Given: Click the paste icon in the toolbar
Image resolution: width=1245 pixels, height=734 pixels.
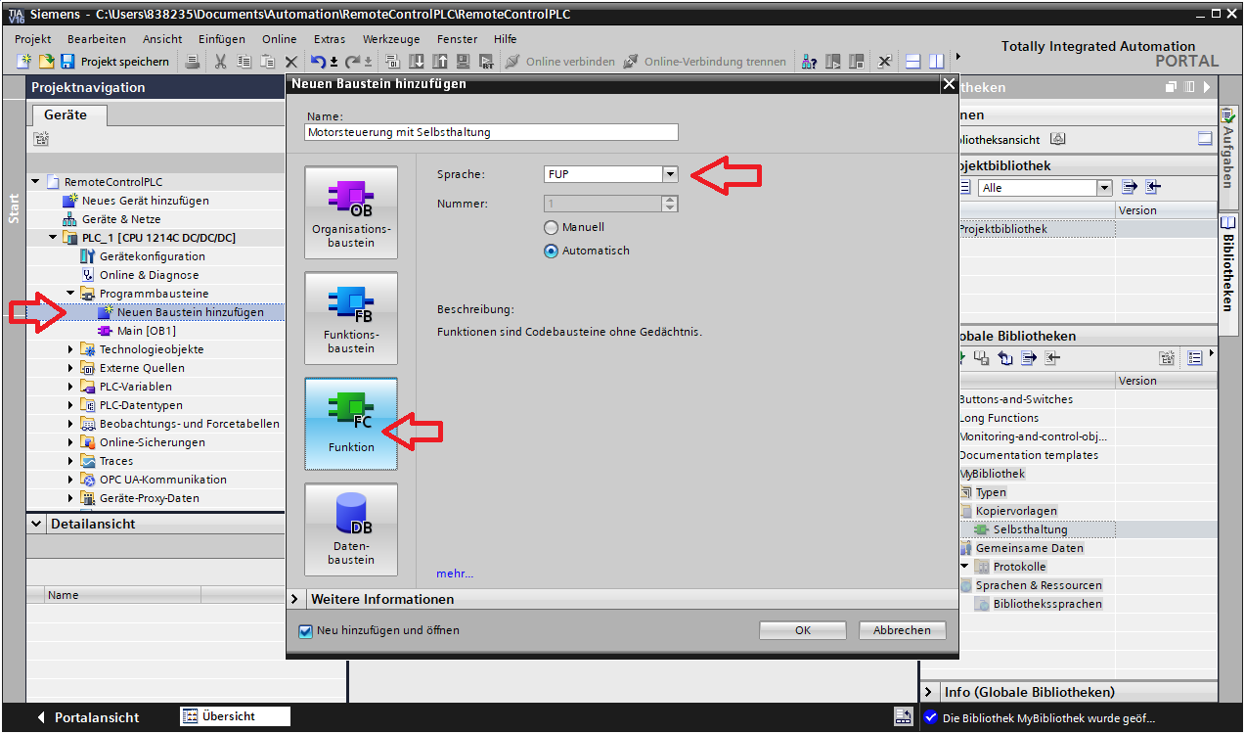Looking at the screenshot, I should [x=267, y=62].
